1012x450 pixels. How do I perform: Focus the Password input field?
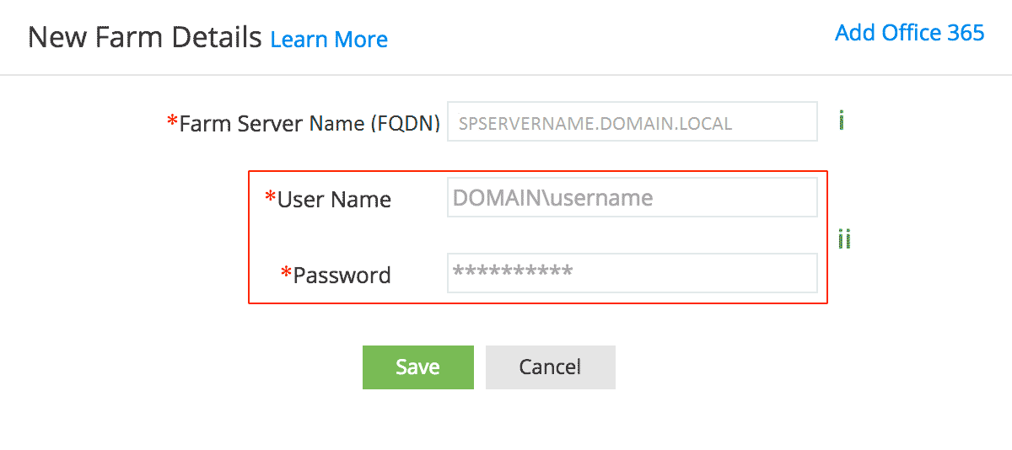pos(632,274)
